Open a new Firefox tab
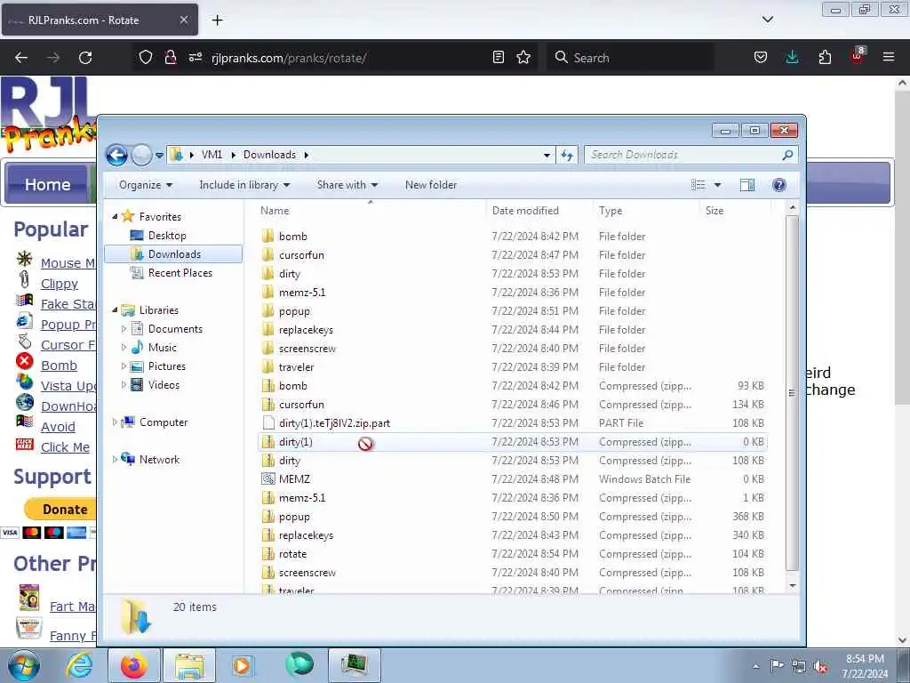Screen dimensions: 910x683 [217, 20]
